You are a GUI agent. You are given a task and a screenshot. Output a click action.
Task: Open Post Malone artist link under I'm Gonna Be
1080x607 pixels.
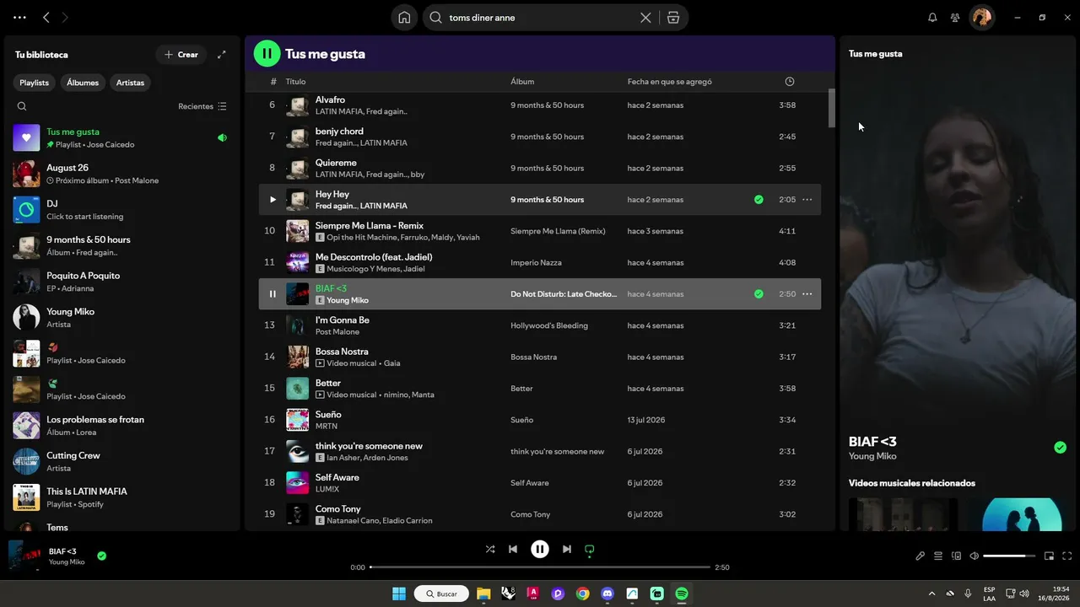(x=337, y=332)
